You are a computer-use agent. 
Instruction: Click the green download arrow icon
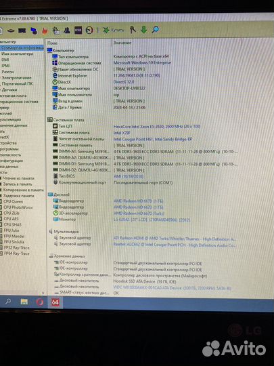click(143, 30)
